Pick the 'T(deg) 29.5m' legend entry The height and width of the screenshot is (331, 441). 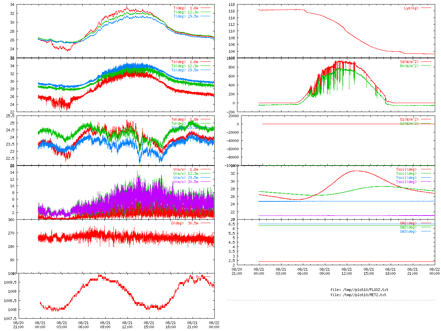(186, 16)
